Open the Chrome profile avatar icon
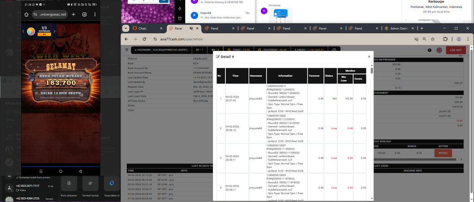This screenshot has height=202, width=474. point(459,39)
